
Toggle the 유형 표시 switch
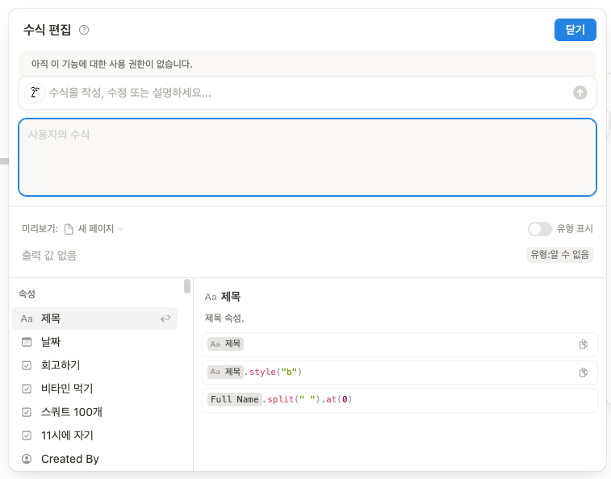[540, 229]
